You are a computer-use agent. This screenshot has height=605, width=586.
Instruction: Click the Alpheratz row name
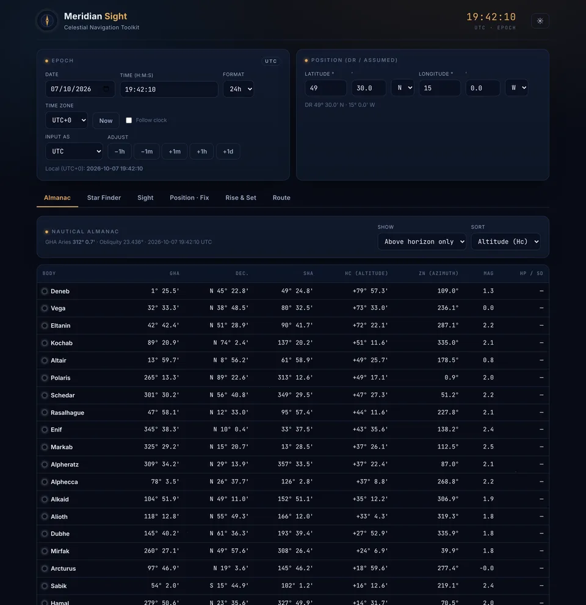(65, 464)
